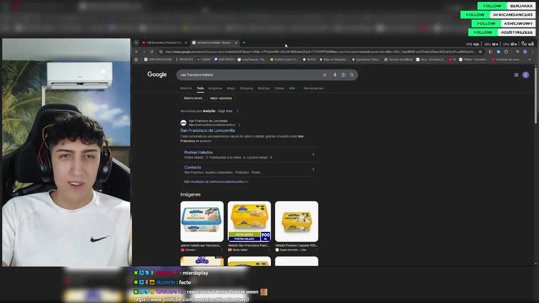
Task: Toggle the Mejor valorados filter
Action: pos(221,98)
